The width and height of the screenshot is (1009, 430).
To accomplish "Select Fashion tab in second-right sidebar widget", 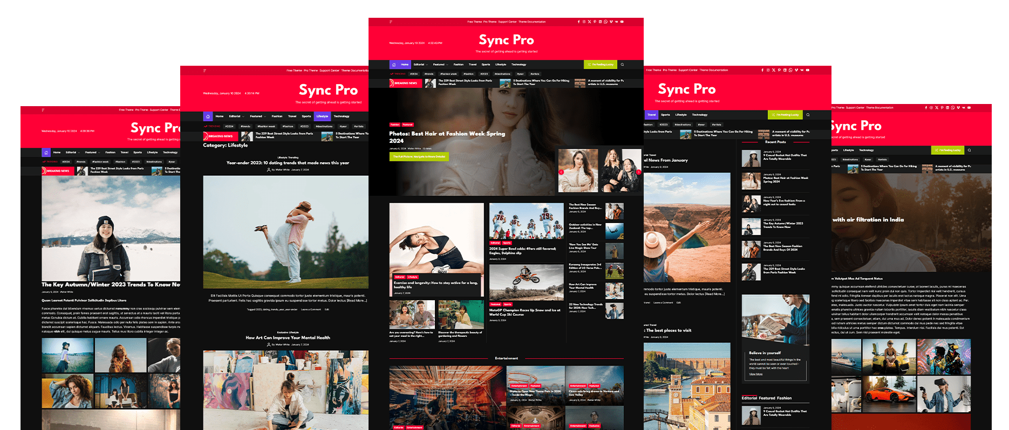I will [784, 398].
